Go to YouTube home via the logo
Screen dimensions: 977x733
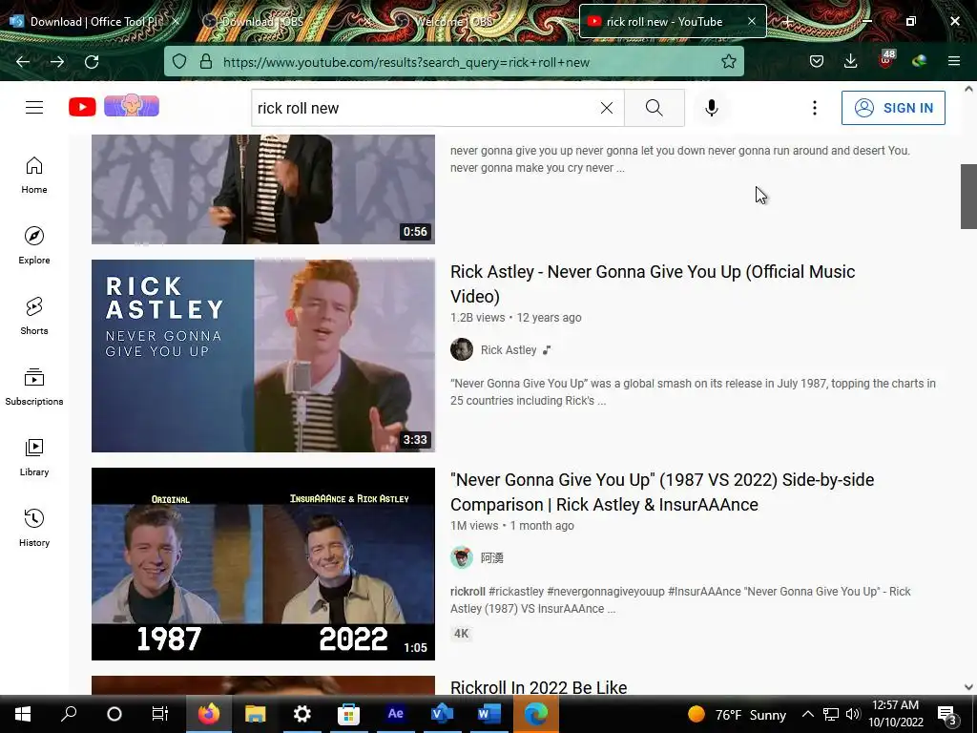[x=82, y=107]
